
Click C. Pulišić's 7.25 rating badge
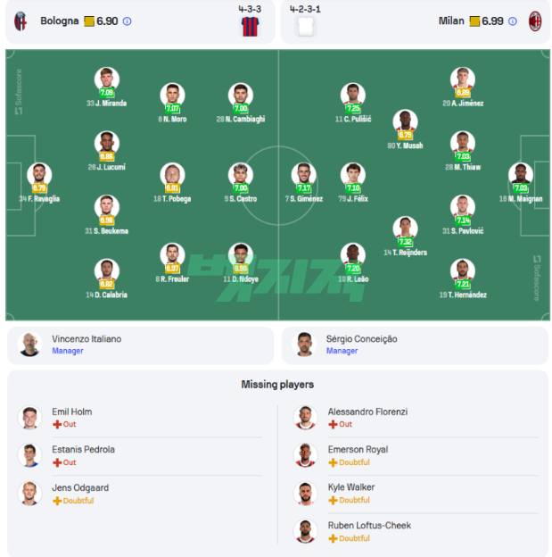pos(353,108)
